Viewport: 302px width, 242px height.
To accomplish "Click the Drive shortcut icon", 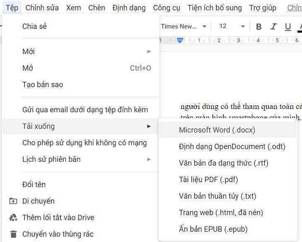I will pos(13,218).
